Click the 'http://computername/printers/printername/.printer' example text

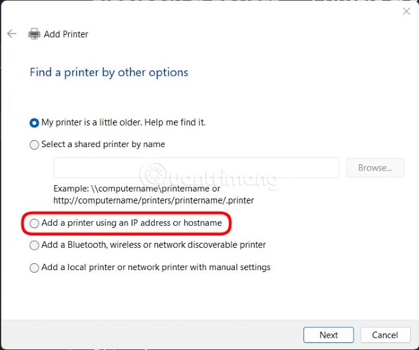click(154, 200)
